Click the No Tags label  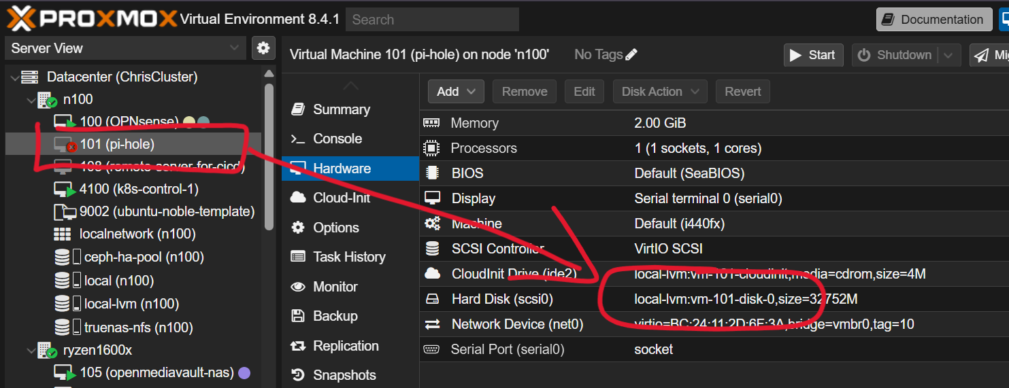pos(598,54)
